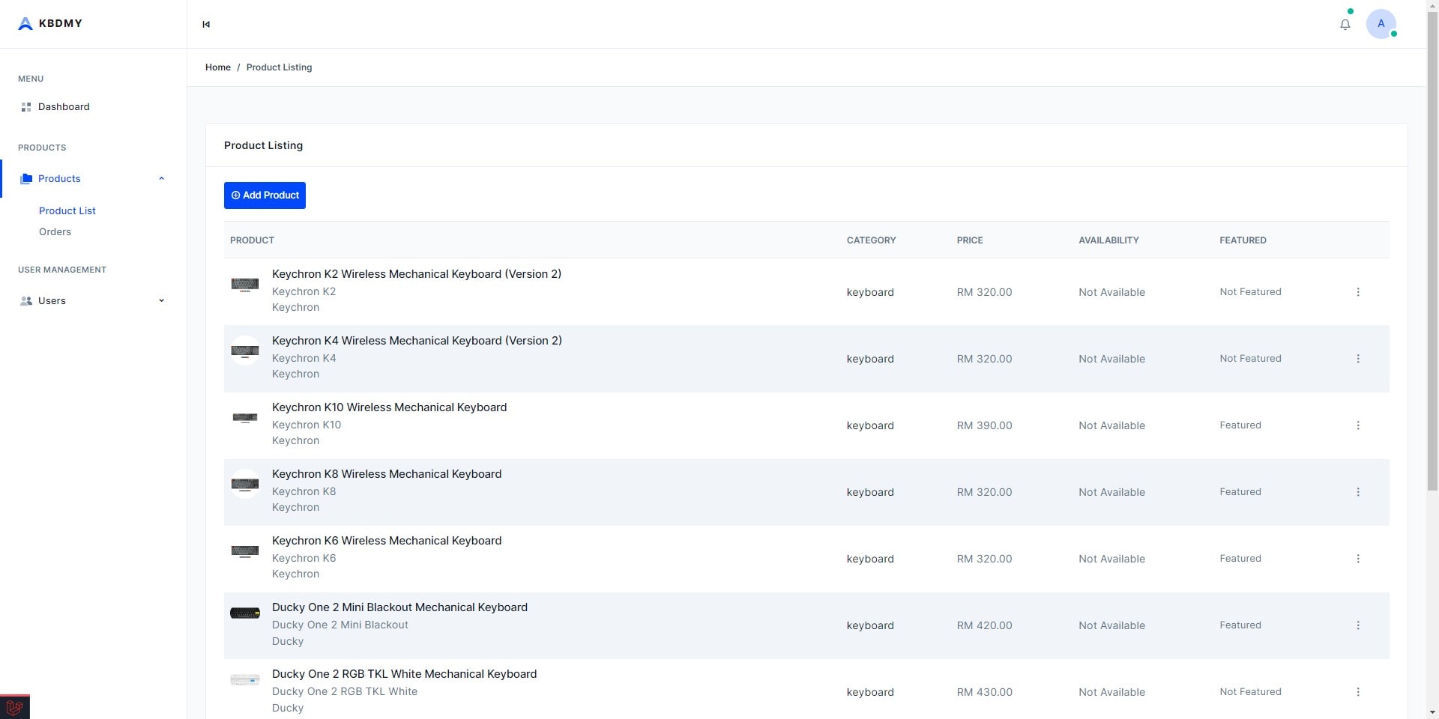1439x719 pixels.
Task: Click the FEATURED column header
Action: point(1243,240)
